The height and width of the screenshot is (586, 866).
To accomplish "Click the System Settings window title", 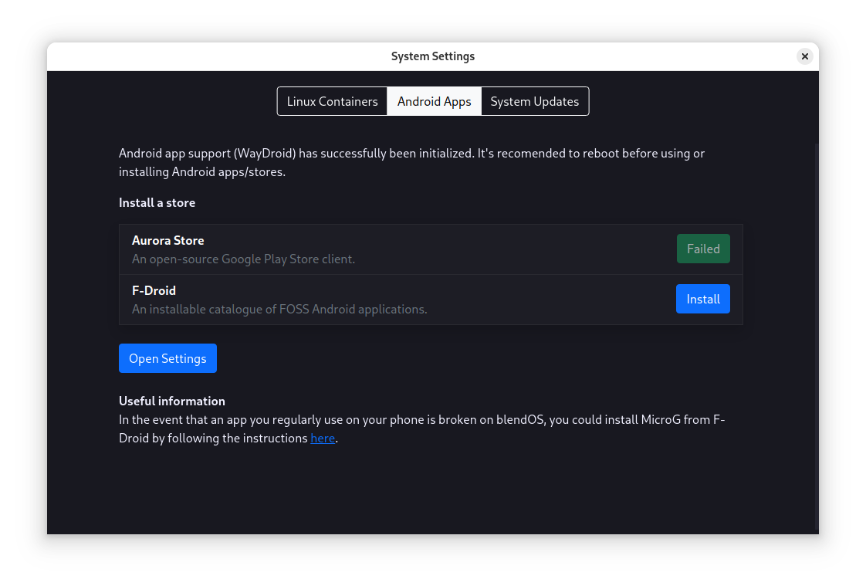I will pos(432,56).
